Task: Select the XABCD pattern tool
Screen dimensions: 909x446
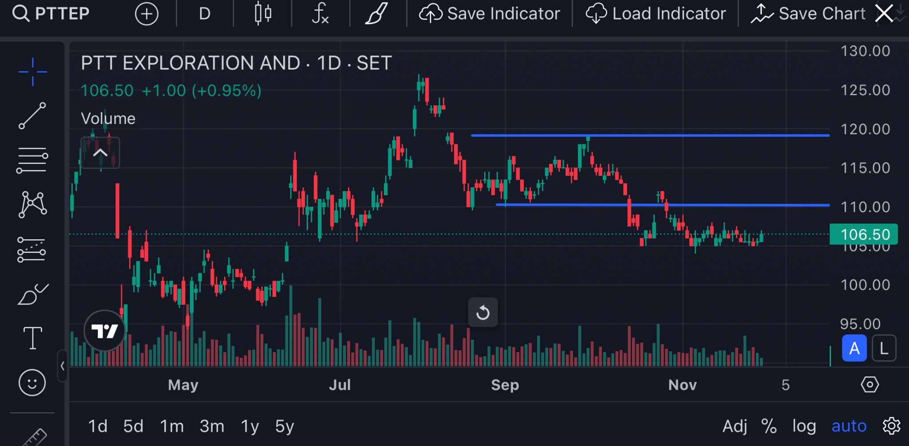Action: pos(32,205)
